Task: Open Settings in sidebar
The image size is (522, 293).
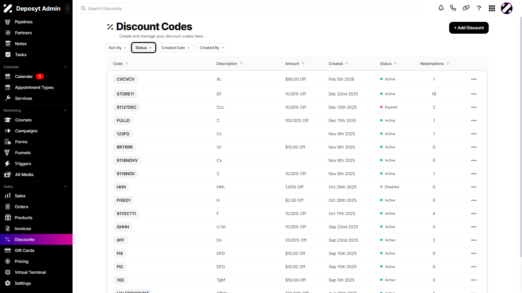Action: 36,283
